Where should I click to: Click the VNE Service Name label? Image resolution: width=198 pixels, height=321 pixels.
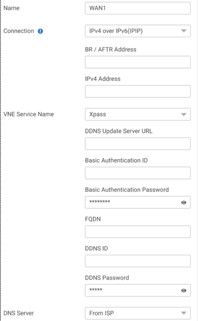click(x=28, y=114)
